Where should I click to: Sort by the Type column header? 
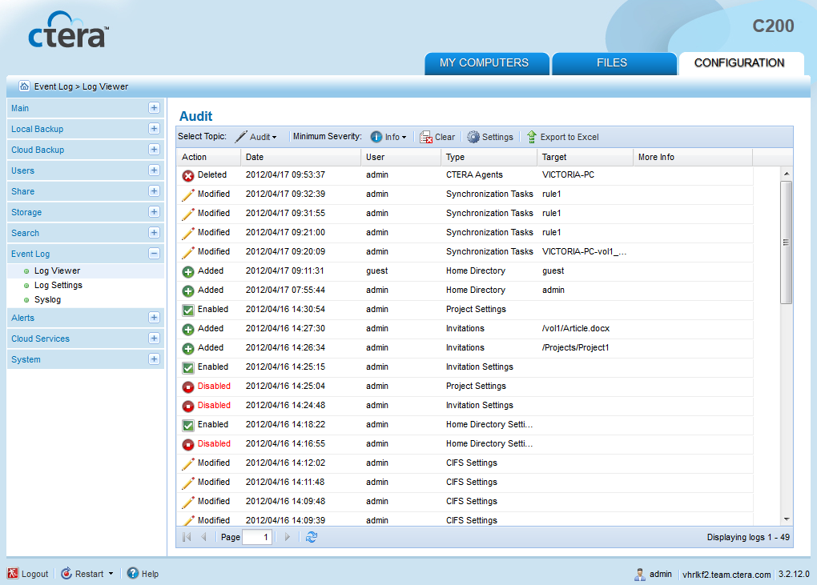(x=489, y=157)
